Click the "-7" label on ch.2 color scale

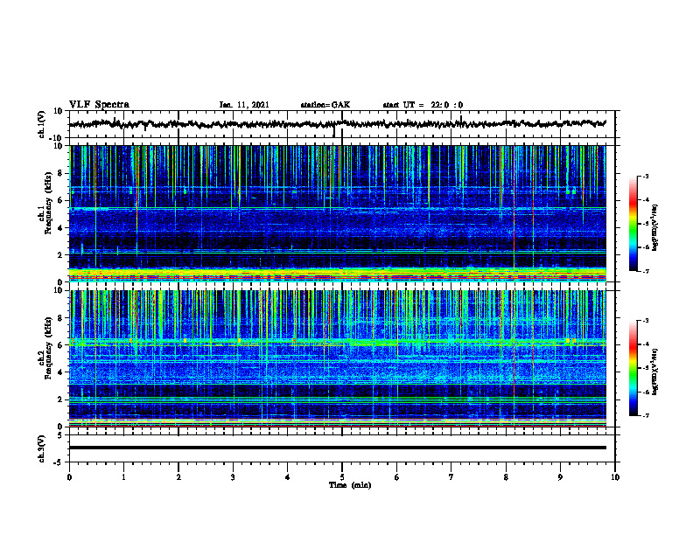(x=645, y=415)
